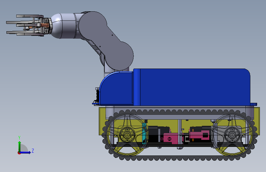Image resolution: width=266 pixels, height=172 pixels.
Task: Select the bottom run of the rubber track
Action: click(180, 158)
